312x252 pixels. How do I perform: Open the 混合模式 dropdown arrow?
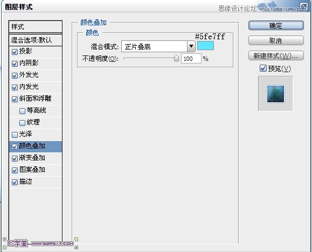[x=191, y=46]
